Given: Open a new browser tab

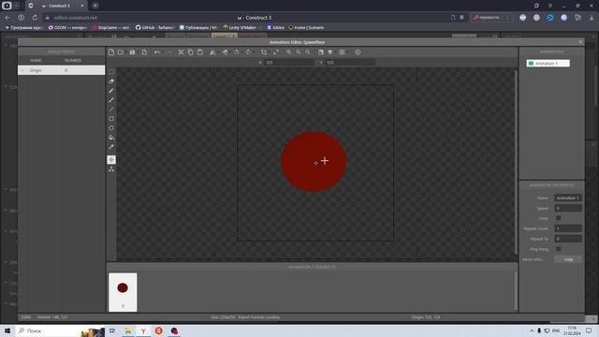Looking at the screenshot, I should 95,6.
